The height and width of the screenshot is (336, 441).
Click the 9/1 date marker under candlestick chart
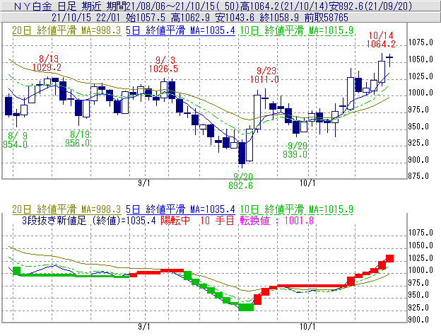pyautogui.click(x=143, y=183)
